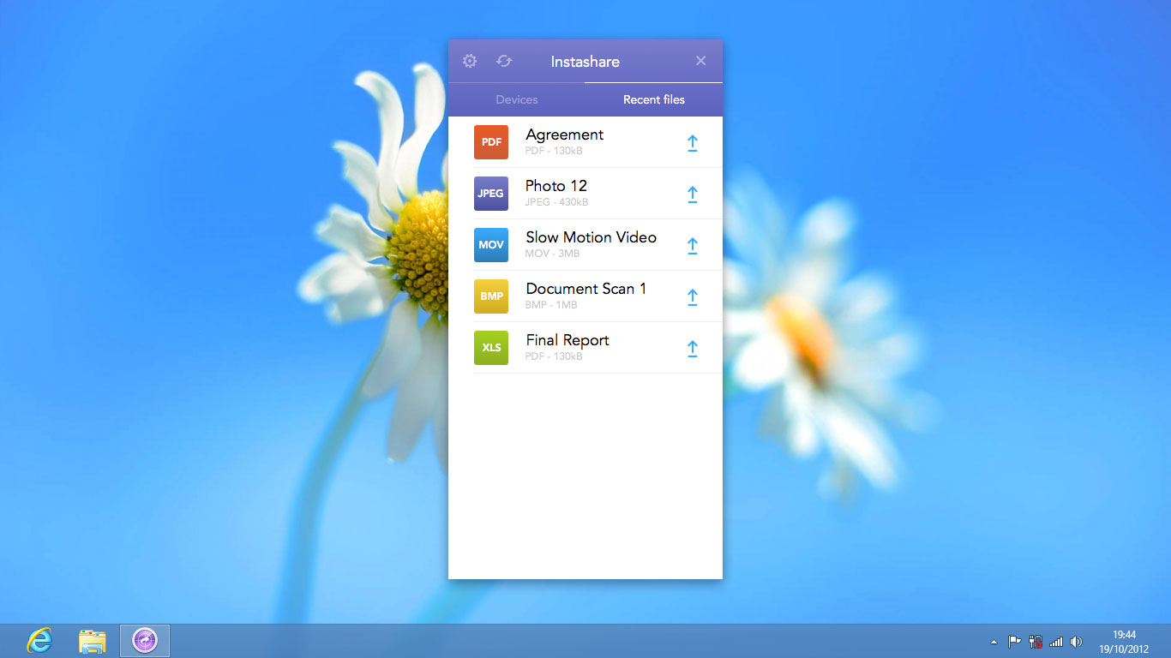Click the Instashare taskbar icon

tap(145, 641)
